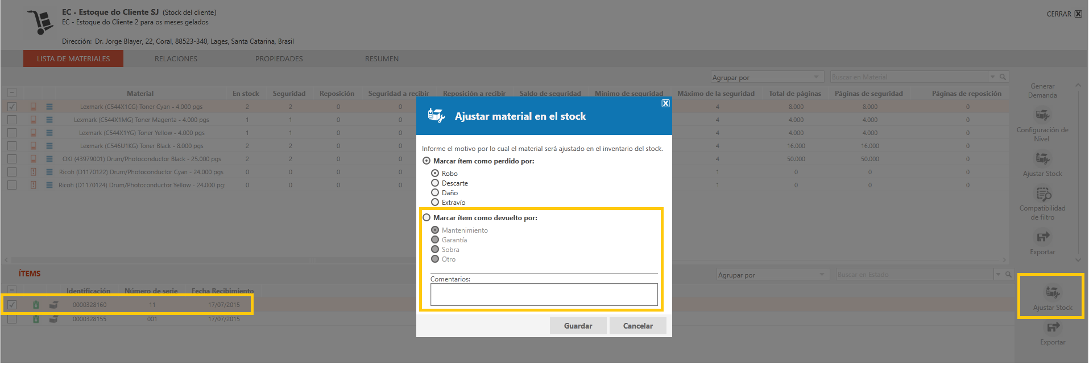
Task: Click upper Ajustar Stock icon in materials sidebar
Action: pyautogui.click(x=1042, y=158)
